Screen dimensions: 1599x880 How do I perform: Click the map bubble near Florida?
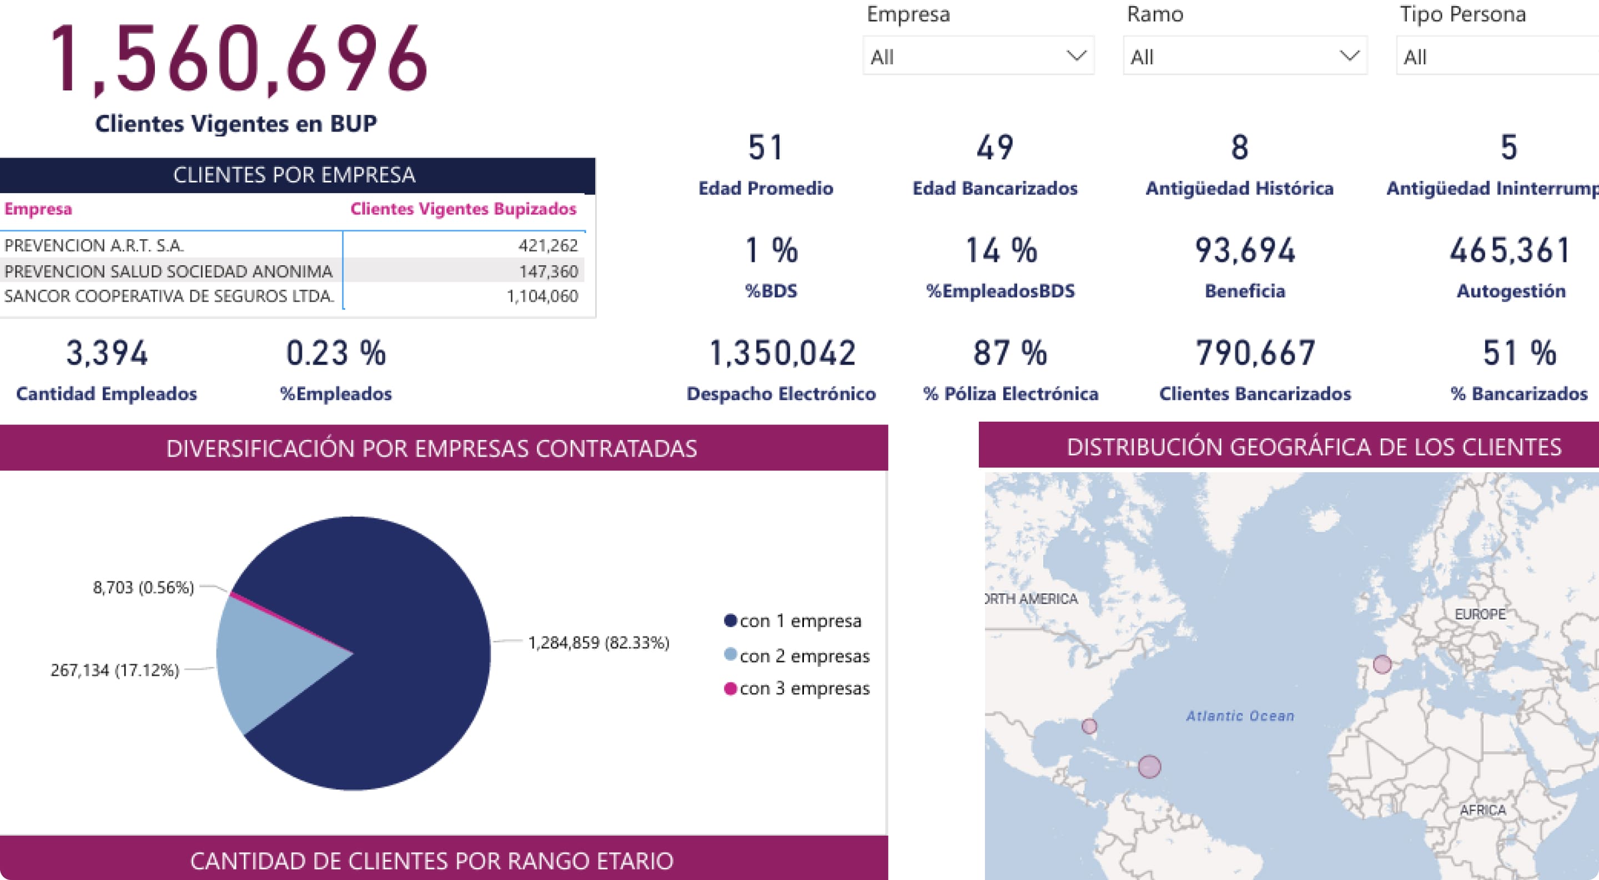[1089, 726]
